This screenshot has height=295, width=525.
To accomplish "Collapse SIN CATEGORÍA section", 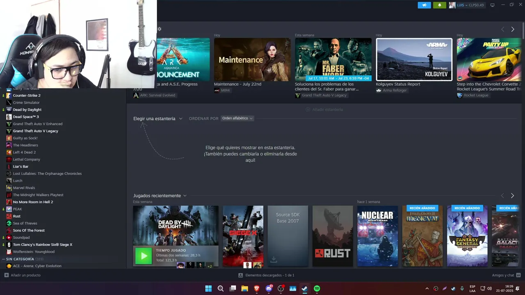I will (3, 259).
